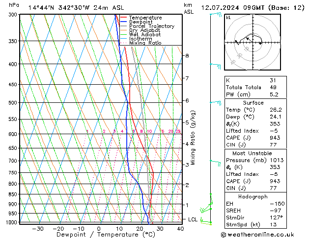Image resolution: width=309 pixels, height=238 pixels.
Task: Click the StmSpd (kt) row
Action: coord(253,225)
